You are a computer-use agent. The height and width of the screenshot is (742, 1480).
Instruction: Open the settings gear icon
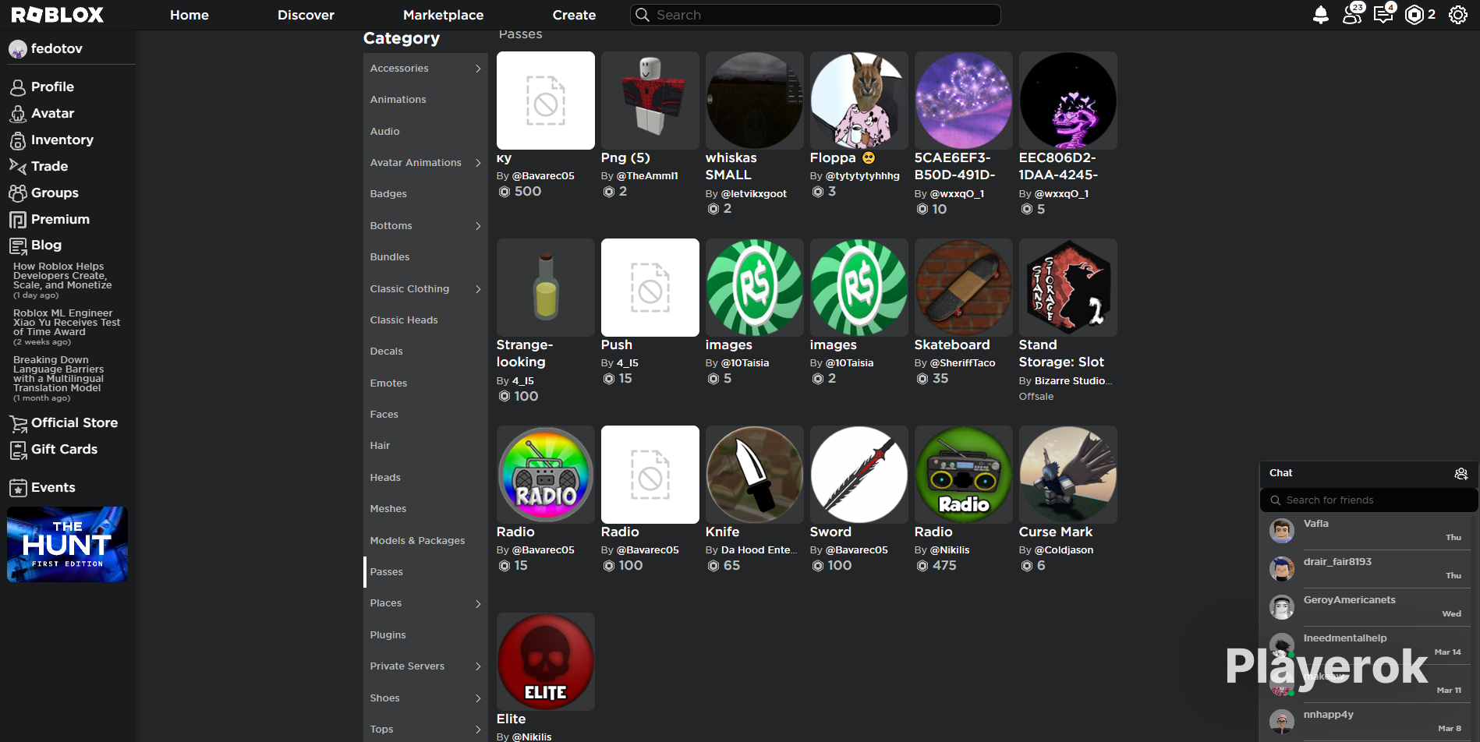1458,15
